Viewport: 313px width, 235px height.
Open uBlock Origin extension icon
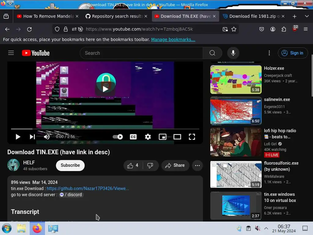295,28
